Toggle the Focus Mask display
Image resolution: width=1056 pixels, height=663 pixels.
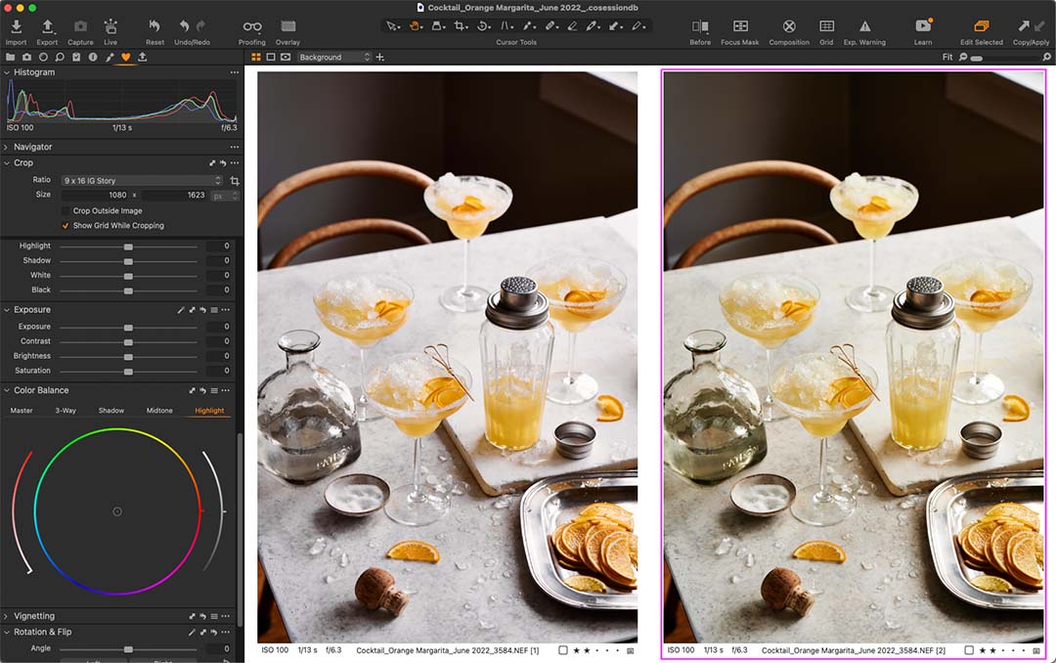[x=740, y=26]
